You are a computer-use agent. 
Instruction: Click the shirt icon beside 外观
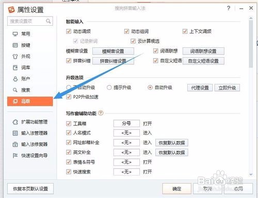15,56
